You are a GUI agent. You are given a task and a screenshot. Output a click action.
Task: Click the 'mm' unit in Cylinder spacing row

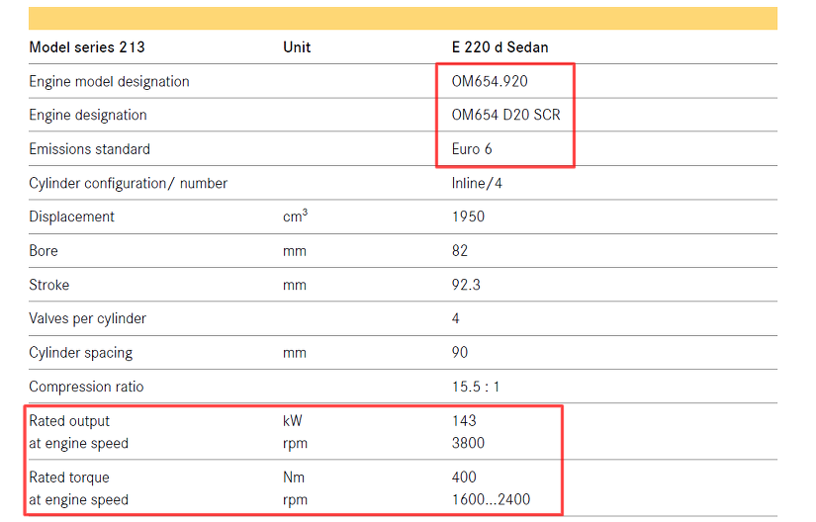coord(295,354)
